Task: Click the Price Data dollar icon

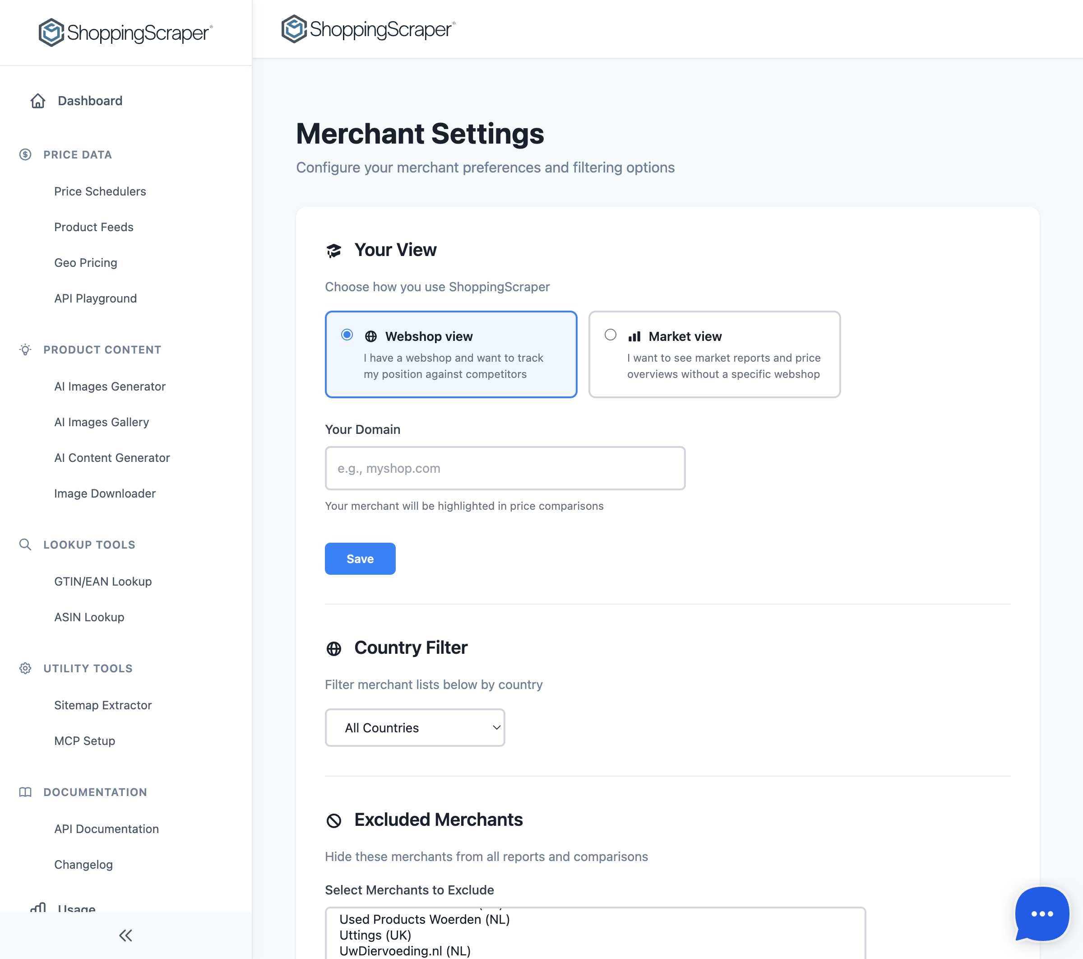Action: [x=25, y=154]
